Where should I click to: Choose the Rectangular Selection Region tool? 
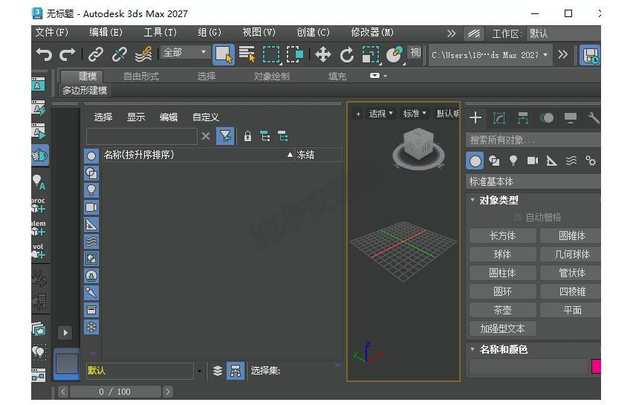[x=271, y=54]
